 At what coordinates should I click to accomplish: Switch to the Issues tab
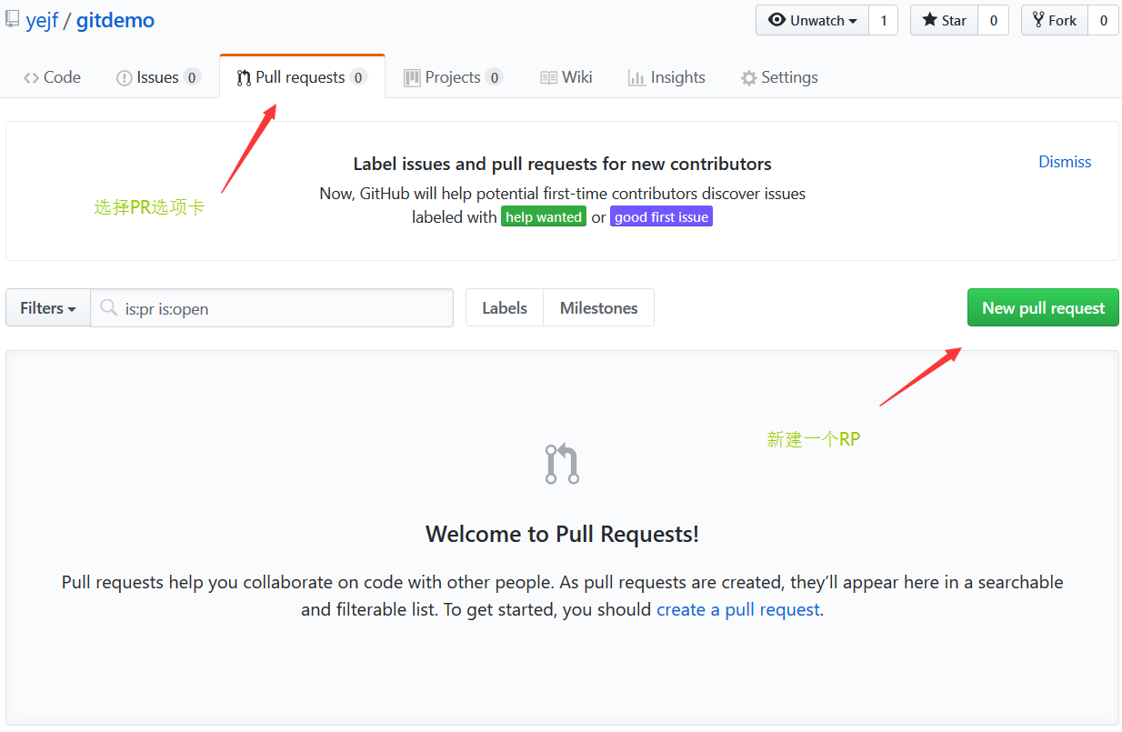tap(158, 77)
